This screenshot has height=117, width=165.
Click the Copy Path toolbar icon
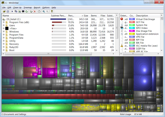point(16,11)
